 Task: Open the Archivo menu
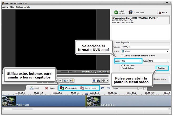pos(5,7)
